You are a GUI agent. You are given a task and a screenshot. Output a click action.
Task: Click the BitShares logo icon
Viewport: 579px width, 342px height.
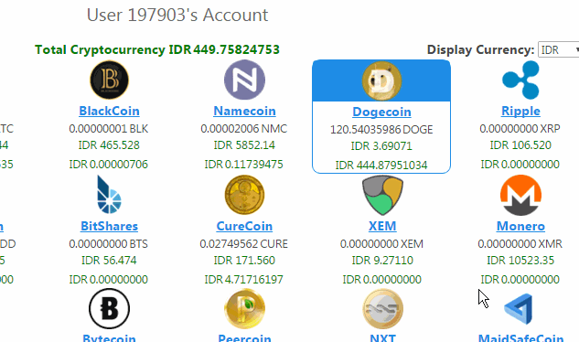[x=109, y=195]
